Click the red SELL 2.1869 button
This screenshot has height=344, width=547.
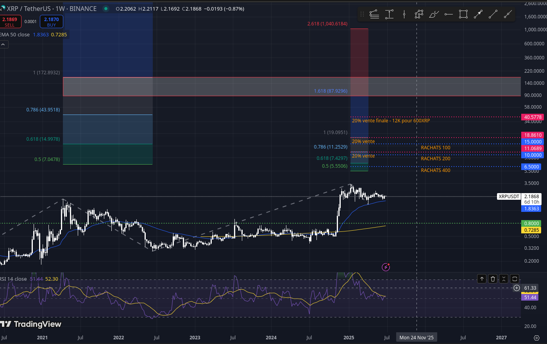(x=10, y=22)
